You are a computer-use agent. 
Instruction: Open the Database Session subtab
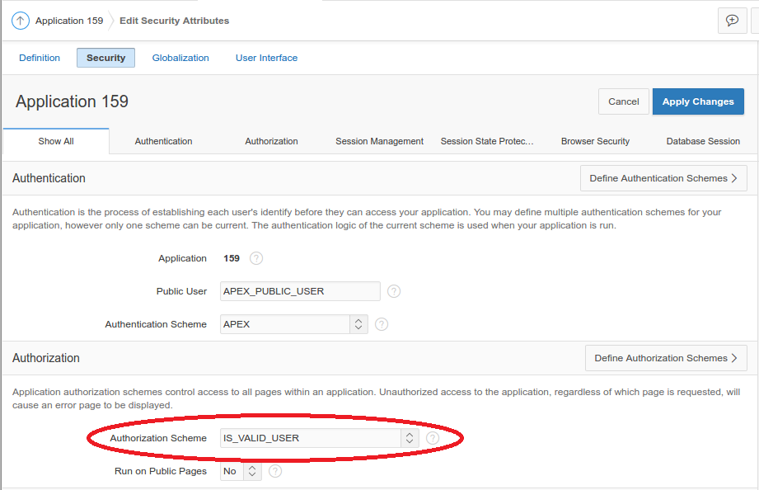703,141
